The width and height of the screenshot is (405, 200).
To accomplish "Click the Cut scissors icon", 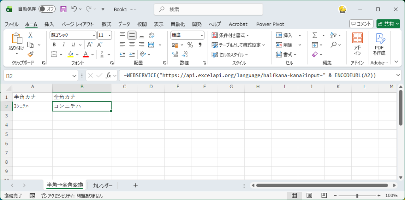I will point(30,35).
